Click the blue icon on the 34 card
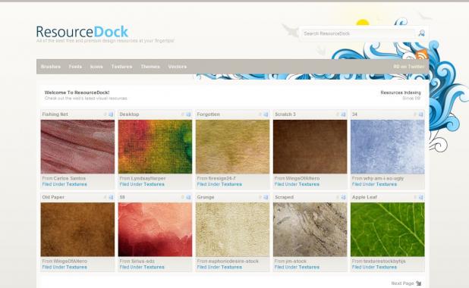This screenshot has height=288, width=469. [421, 114]
